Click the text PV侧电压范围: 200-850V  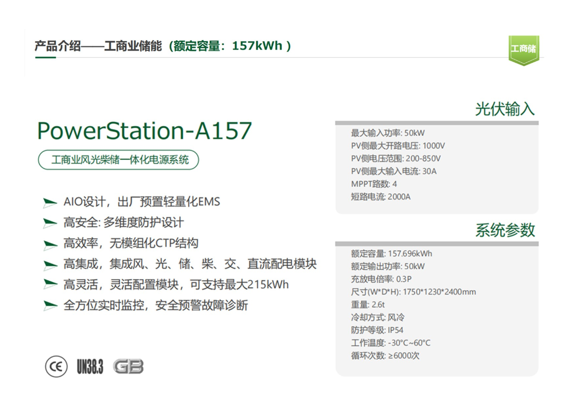tap(396, 158)
